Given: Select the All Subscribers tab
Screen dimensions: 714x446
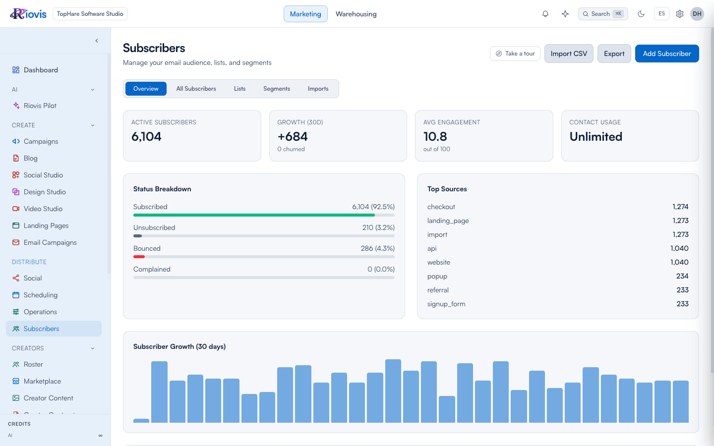Looking at the screenshot, I should (x=196, y=89).
